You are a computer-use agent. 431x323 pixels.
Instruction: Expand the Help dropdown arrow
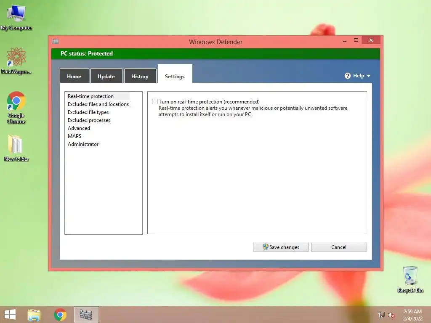point(369,76)
